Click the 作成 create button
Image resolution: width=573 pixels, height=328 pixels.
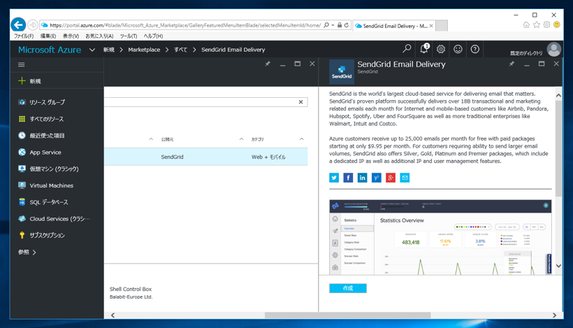[x=348, y=288]
